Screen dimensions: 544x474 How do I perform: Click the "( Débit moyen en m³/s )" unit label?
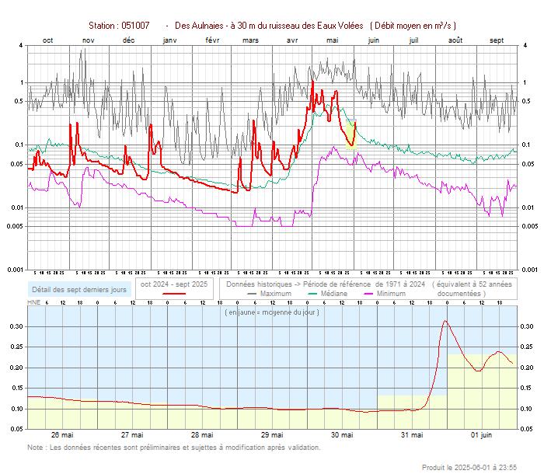tap(413, 26)
